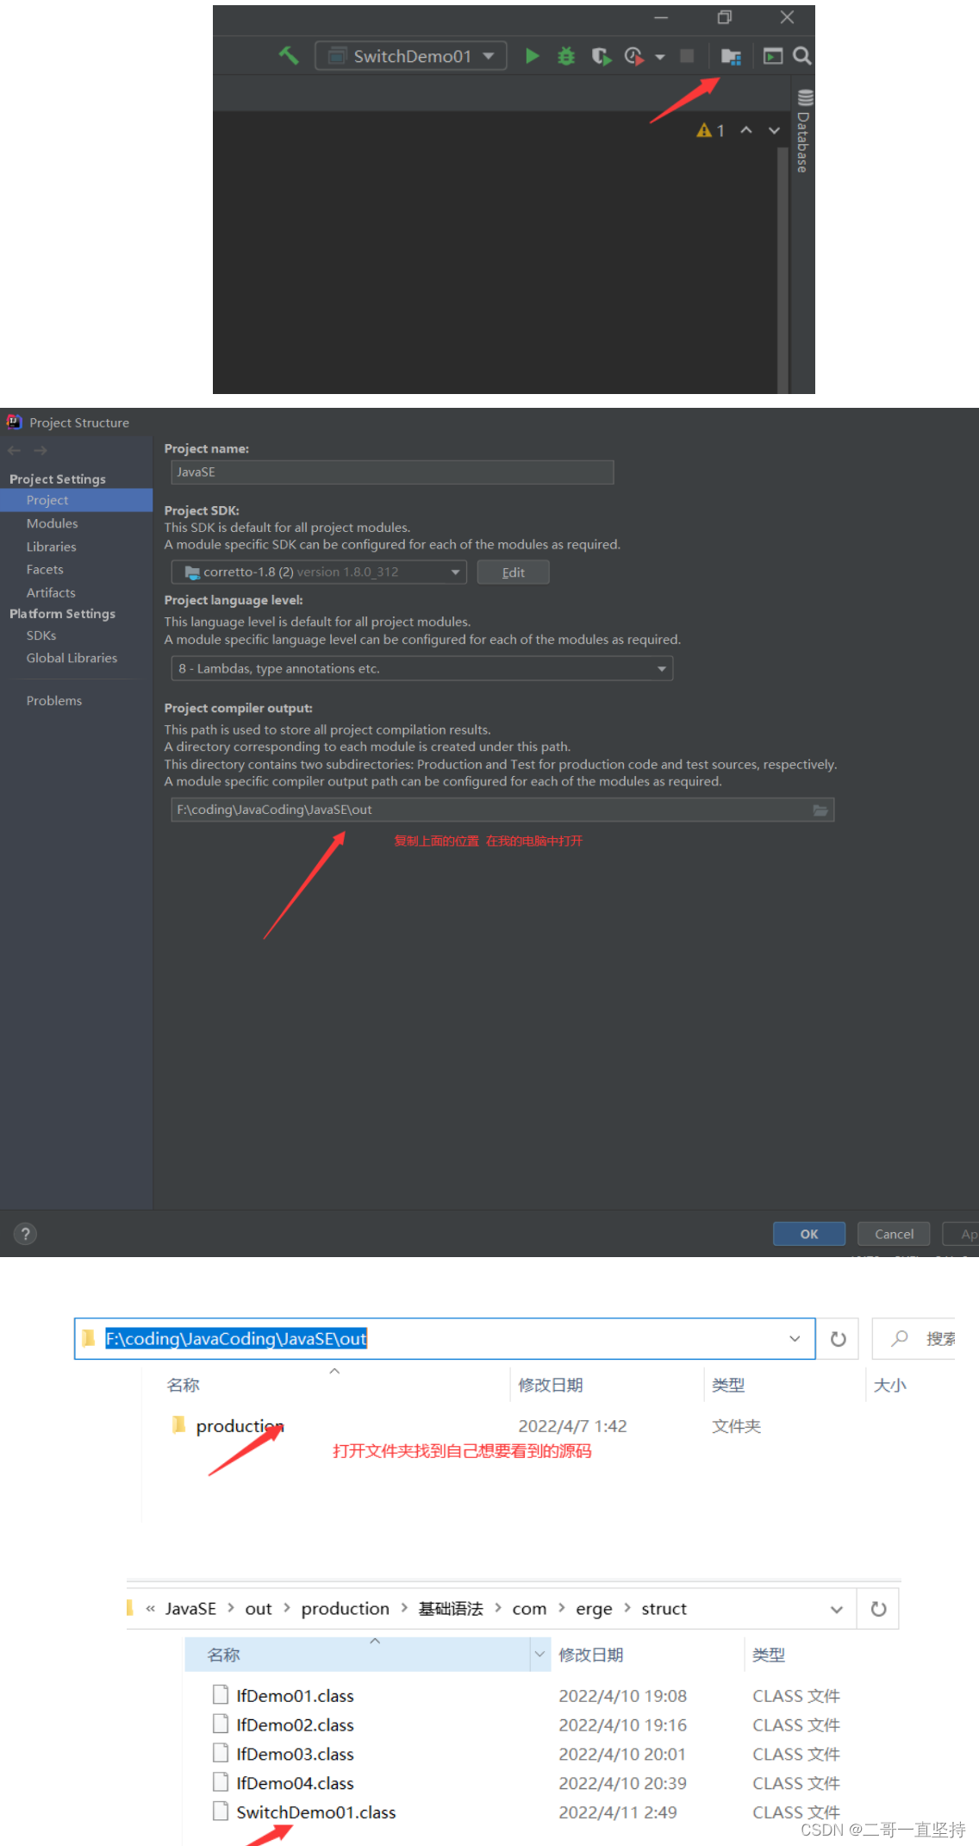979x1846 pixels.
Task: Run with coverage shield icon
Action: [601, 56]
